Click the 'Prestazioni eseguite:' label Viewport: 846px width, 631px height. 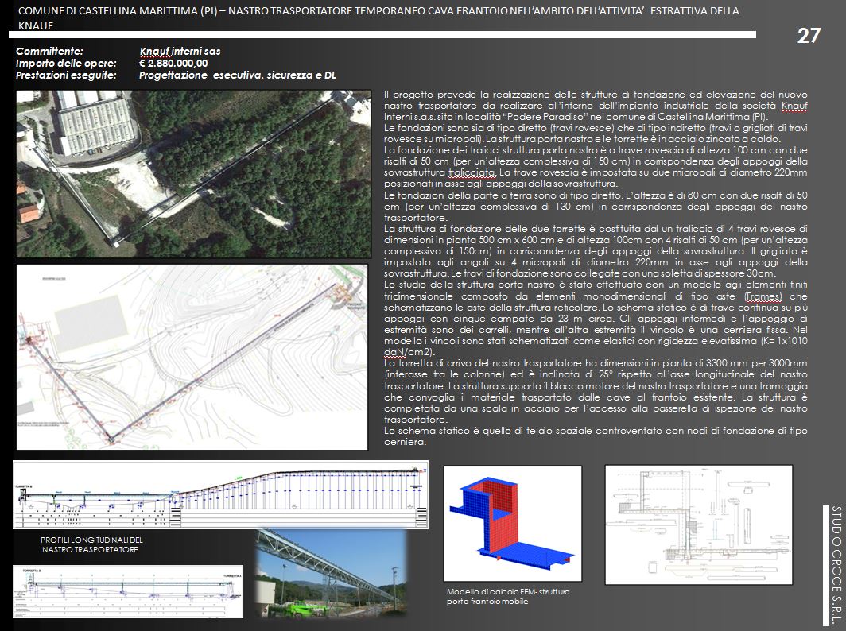(66, 75)
